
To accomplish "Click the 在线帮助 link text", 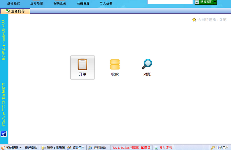I will coord(100,148).
